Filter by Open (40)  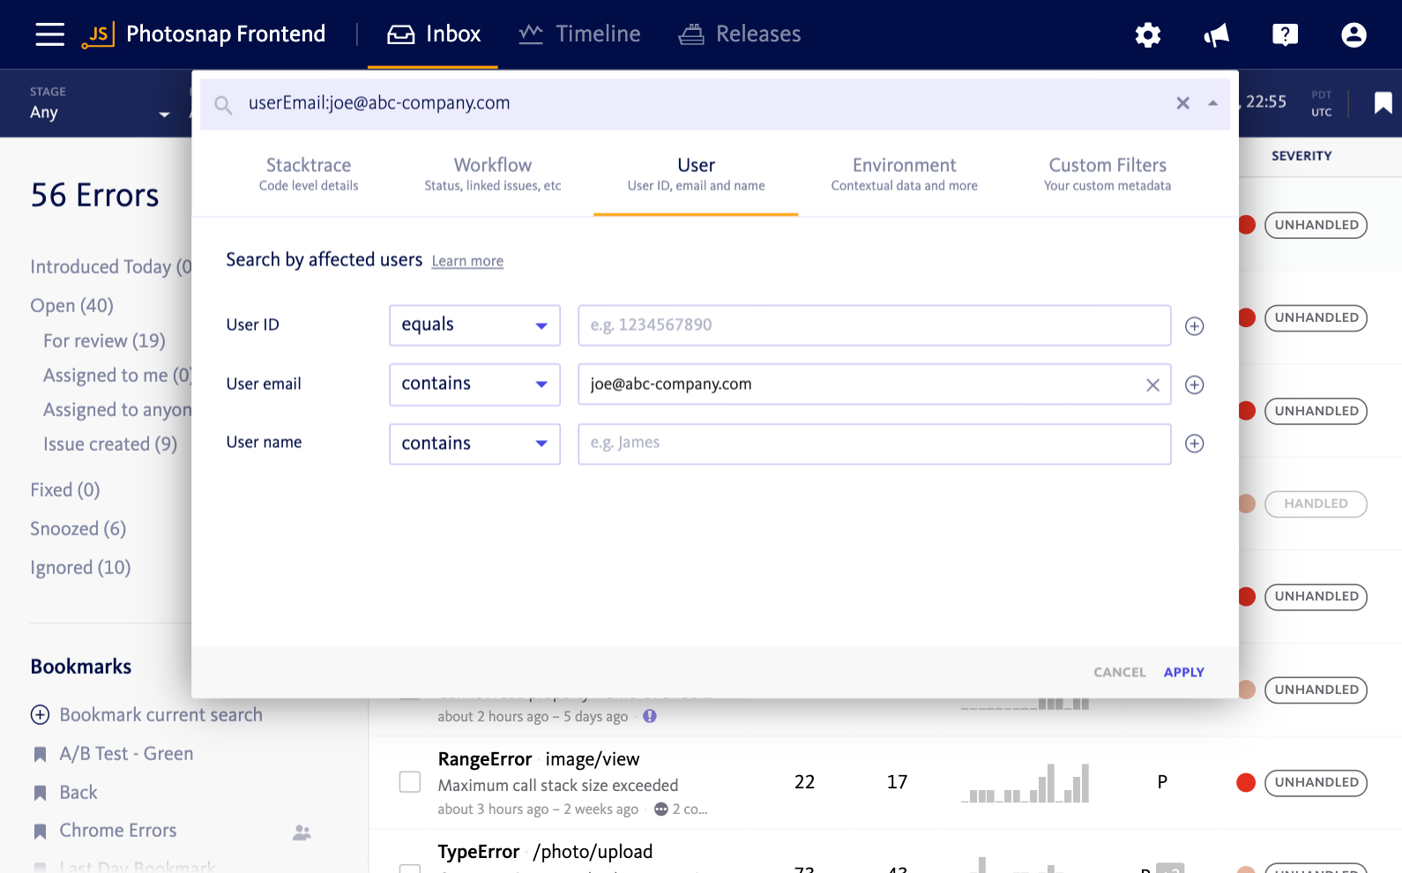pos(71,306)
